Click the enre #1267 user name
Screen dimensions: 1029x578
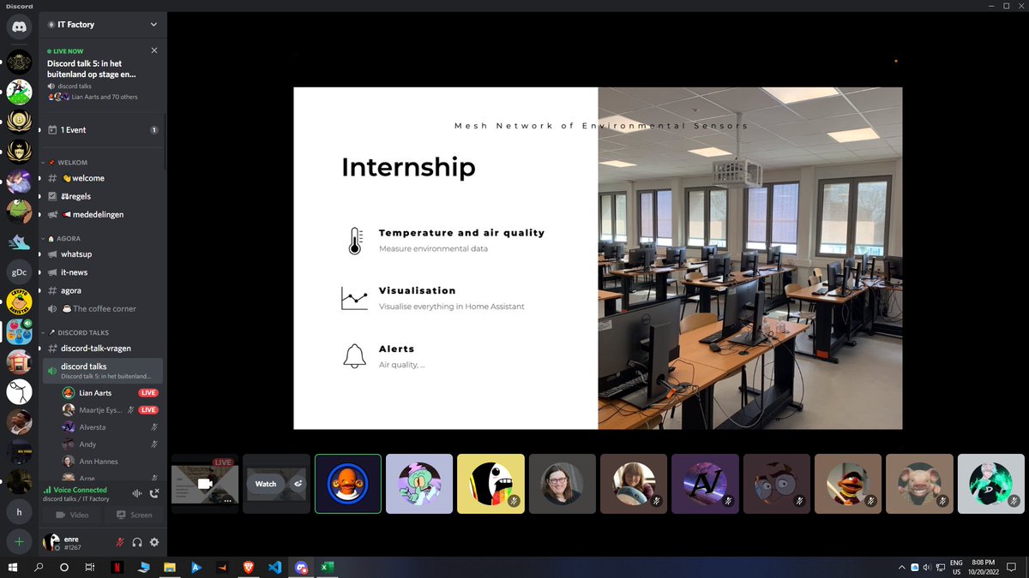coord(72,542)
